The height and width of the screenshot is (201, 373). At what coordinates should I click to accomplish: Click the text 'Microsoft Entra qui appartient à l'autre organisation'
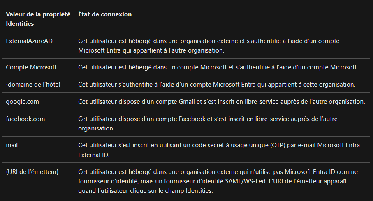tap(151, 50)
